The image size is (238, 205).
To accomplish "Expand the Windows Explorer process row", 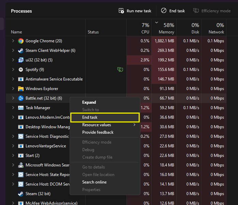I will pyautogui.click(x=13, y=89).
